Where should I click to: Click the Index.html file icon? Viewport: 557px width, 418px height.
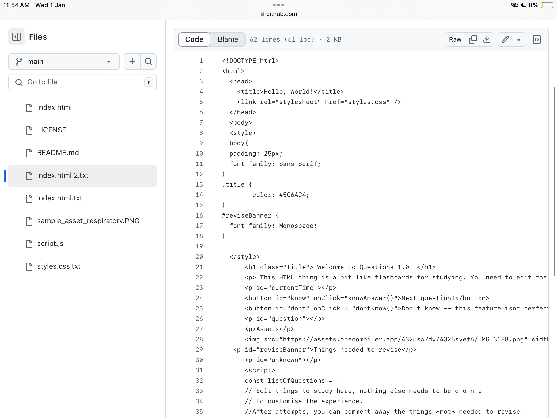click(29, 108)
